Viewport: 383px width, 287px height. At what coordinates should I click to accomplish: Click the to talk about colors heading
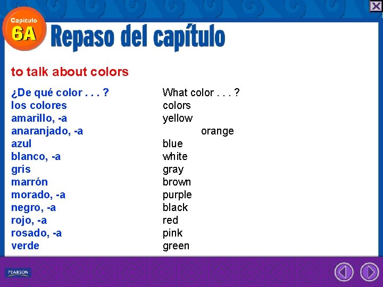70,72
